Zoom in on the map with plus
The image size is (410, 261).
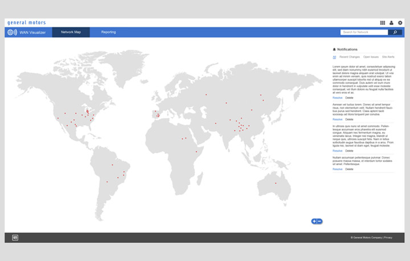click(x=314, y=221)
